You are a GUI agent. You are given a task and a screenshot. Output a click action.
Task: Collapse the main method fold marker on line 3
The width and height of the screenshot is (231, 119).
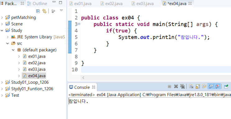click(79, 24)
